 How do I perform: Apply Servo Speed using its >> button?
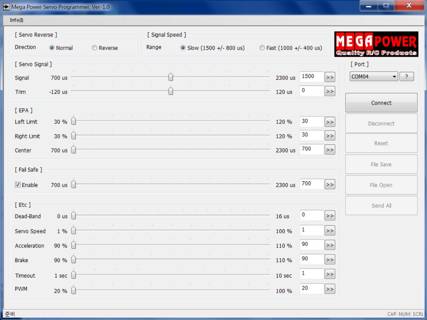click(330, 231)
